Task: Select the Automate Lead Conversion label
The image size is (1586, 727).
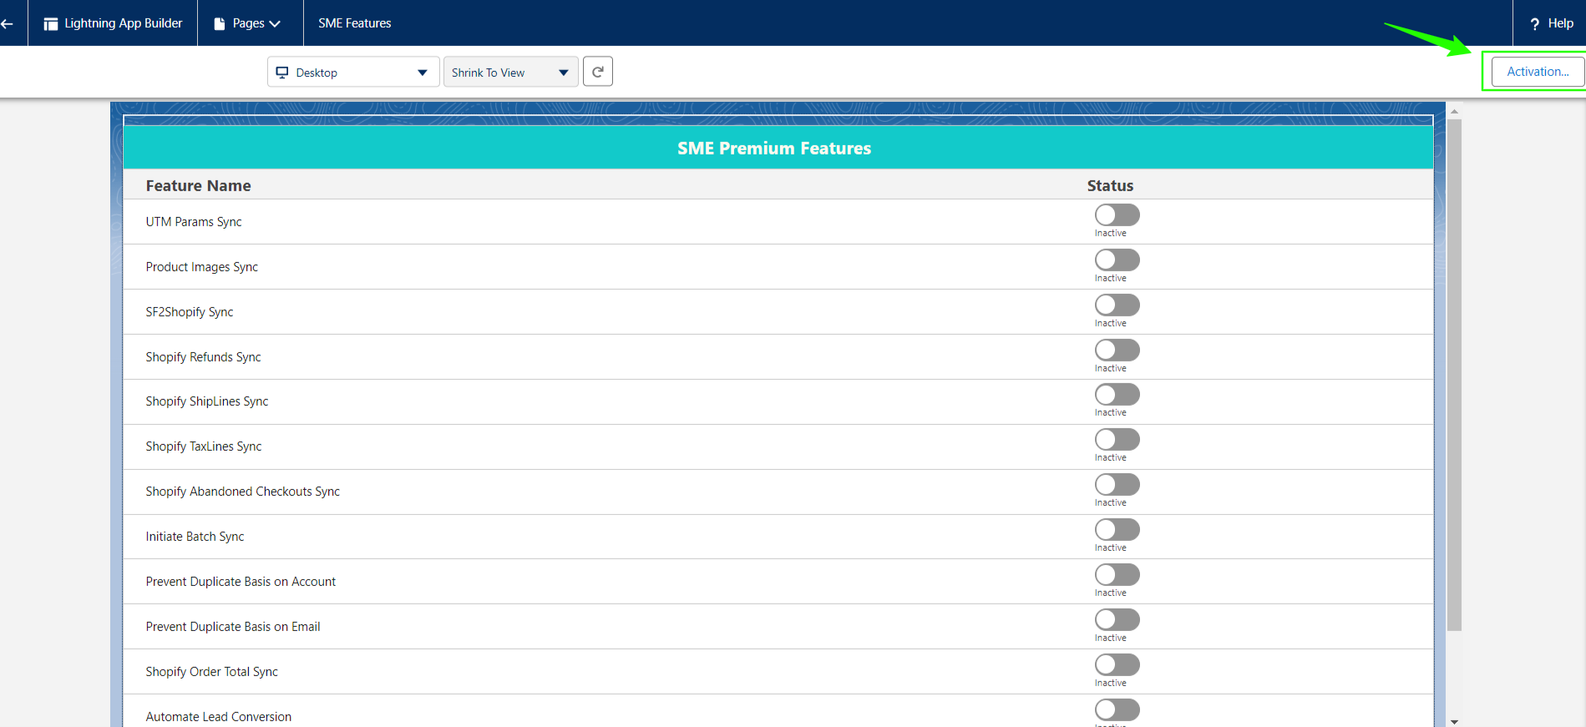Action: coord(219,717)
